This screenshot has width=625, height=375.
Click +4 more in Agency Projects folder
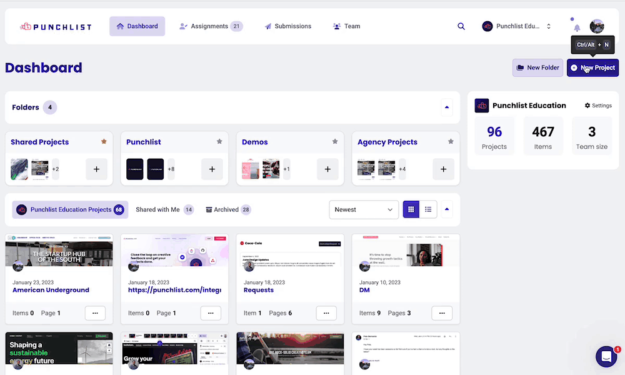pyautogui.click(x=402, y=169)
